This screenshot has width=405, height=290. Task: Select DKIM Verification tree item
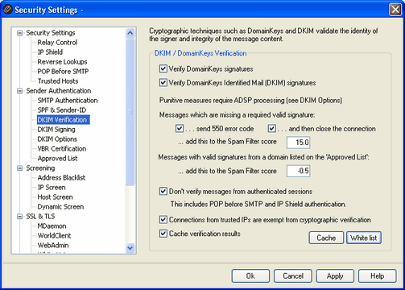click(64, 120)
